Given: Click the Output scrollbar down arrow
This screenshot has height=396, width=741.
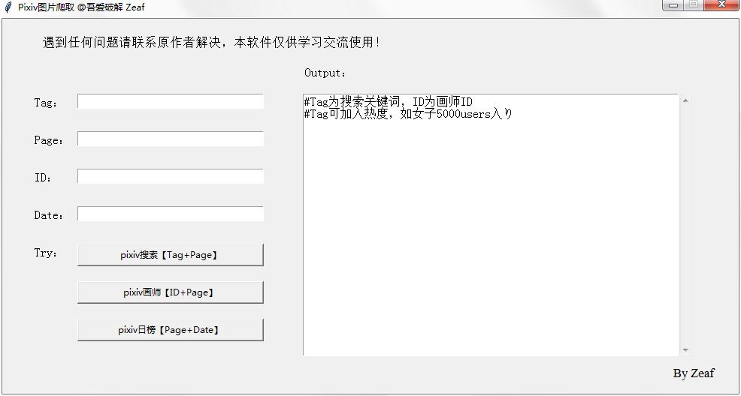Looking at the screenshot, I should (685, 349).
